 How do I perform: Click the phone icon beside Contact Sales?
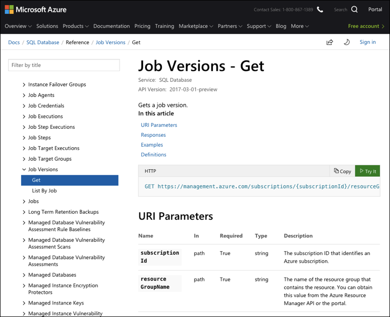[x=320, y=9]
